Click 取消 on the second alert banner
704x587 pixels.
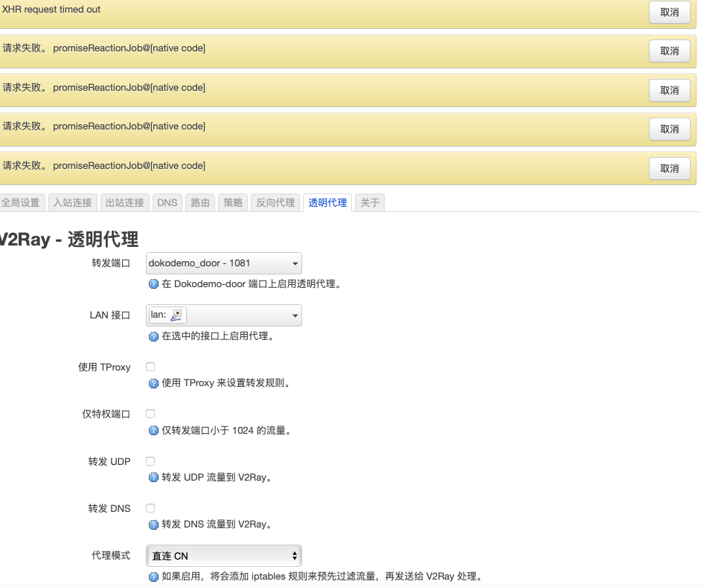coord(670,51)
